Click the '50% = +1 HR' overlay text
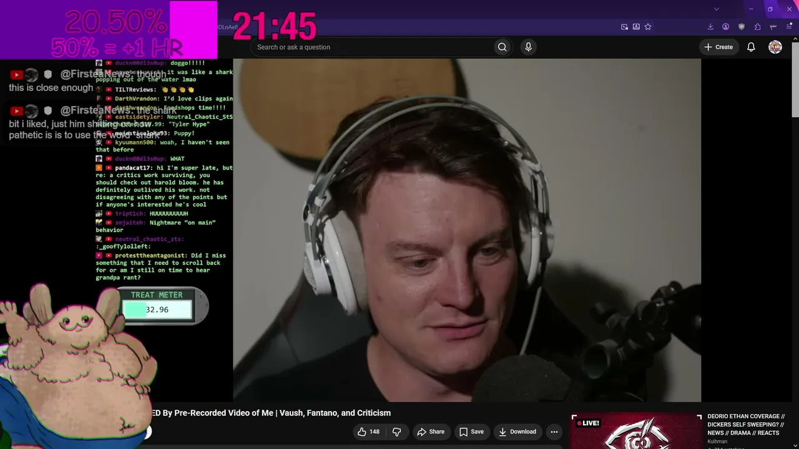The image size is (799, 449). [x=117, y=48]
